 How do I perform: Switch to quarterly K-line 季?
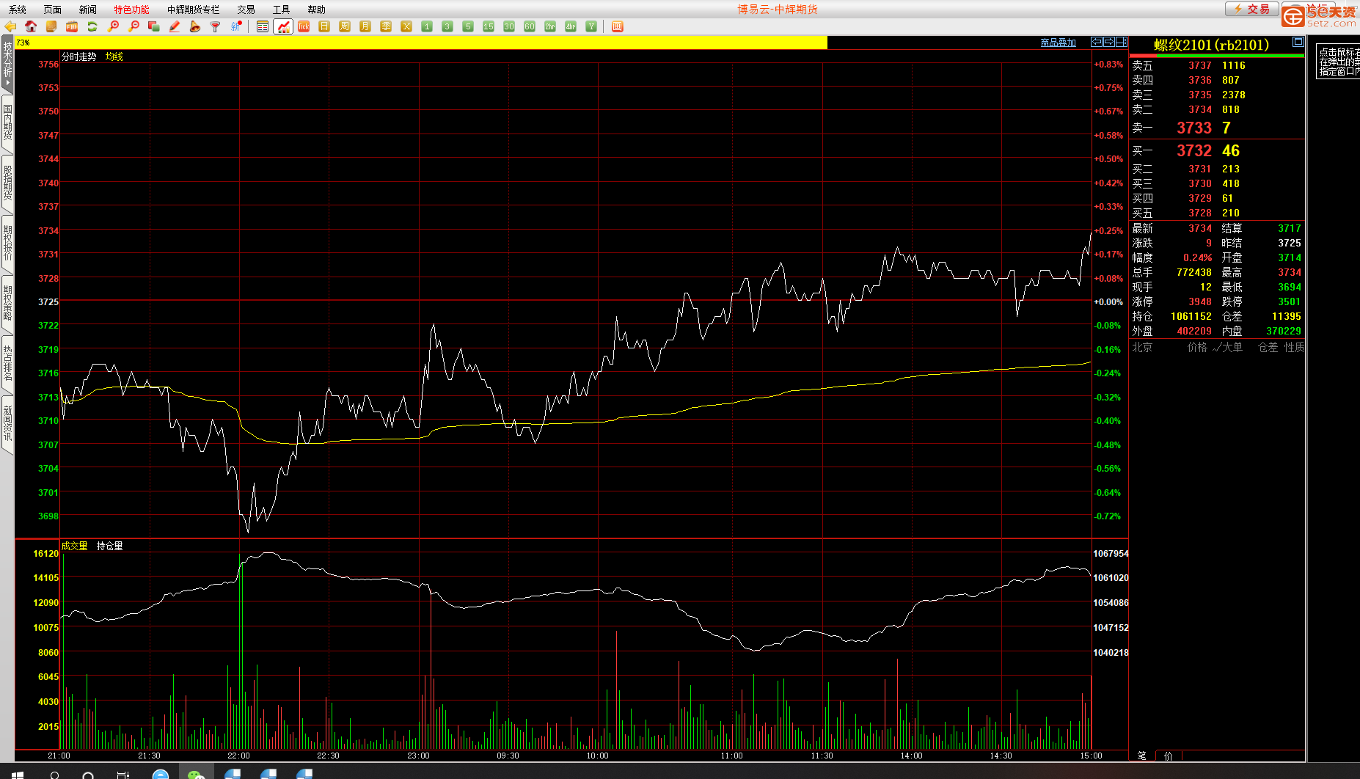pyautogui.click(x=386, y=26)
